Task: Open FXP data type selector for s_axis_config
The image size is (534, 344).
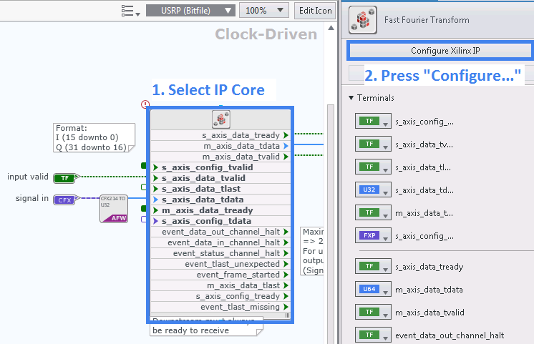Action: click(372, 235)
